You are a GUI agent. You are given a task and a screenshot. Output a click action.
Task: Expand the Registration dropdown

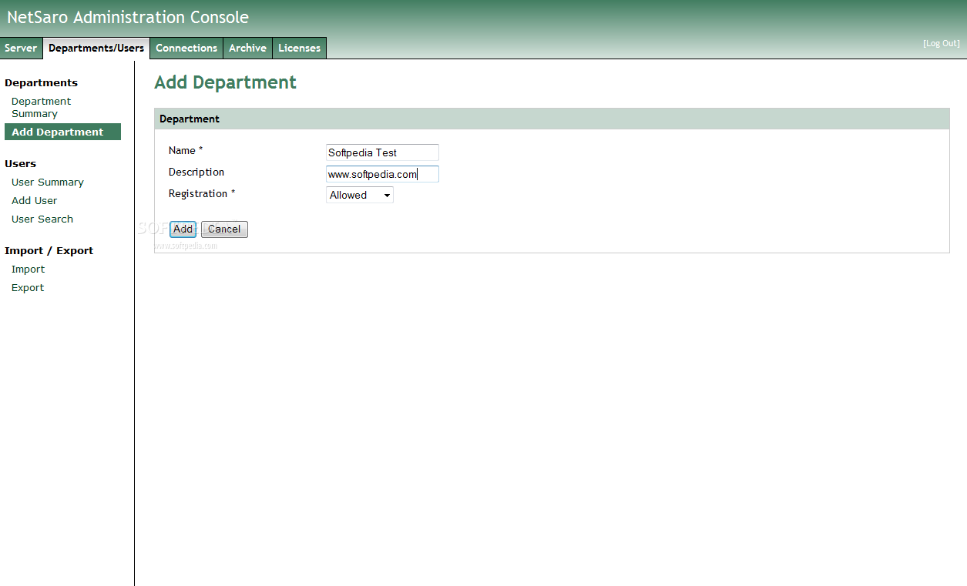click(x=360, y=195)
